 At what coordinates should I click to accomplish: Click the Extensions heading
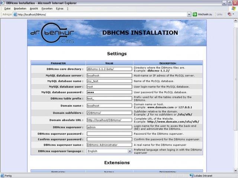(117, 163)
